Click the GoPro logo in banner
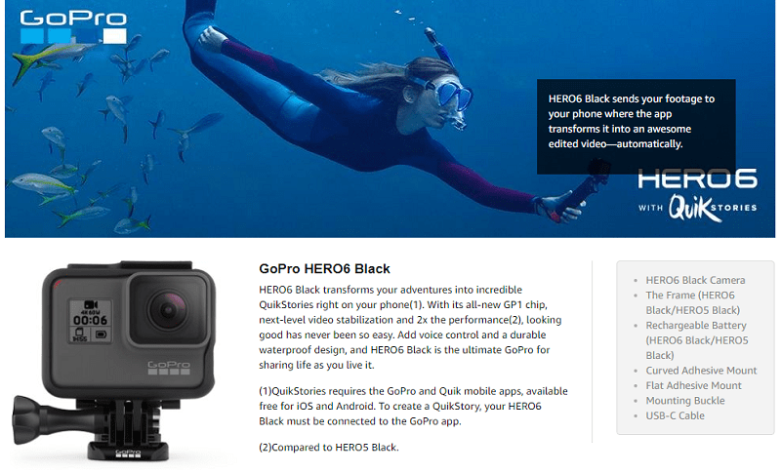781x473 pixels. (73, 27)
